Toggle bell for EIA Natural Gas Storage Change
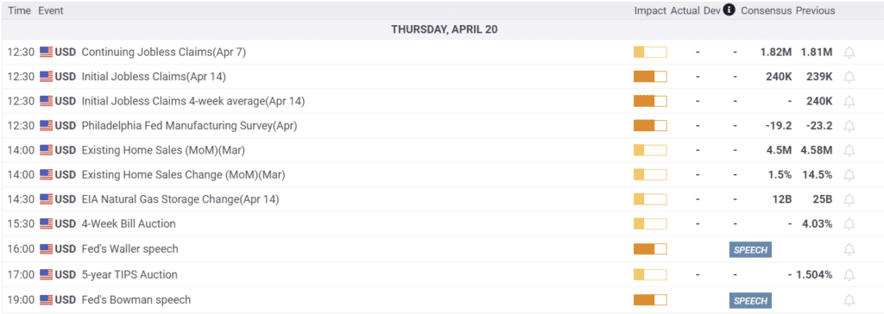 click(x=849, y=199)
